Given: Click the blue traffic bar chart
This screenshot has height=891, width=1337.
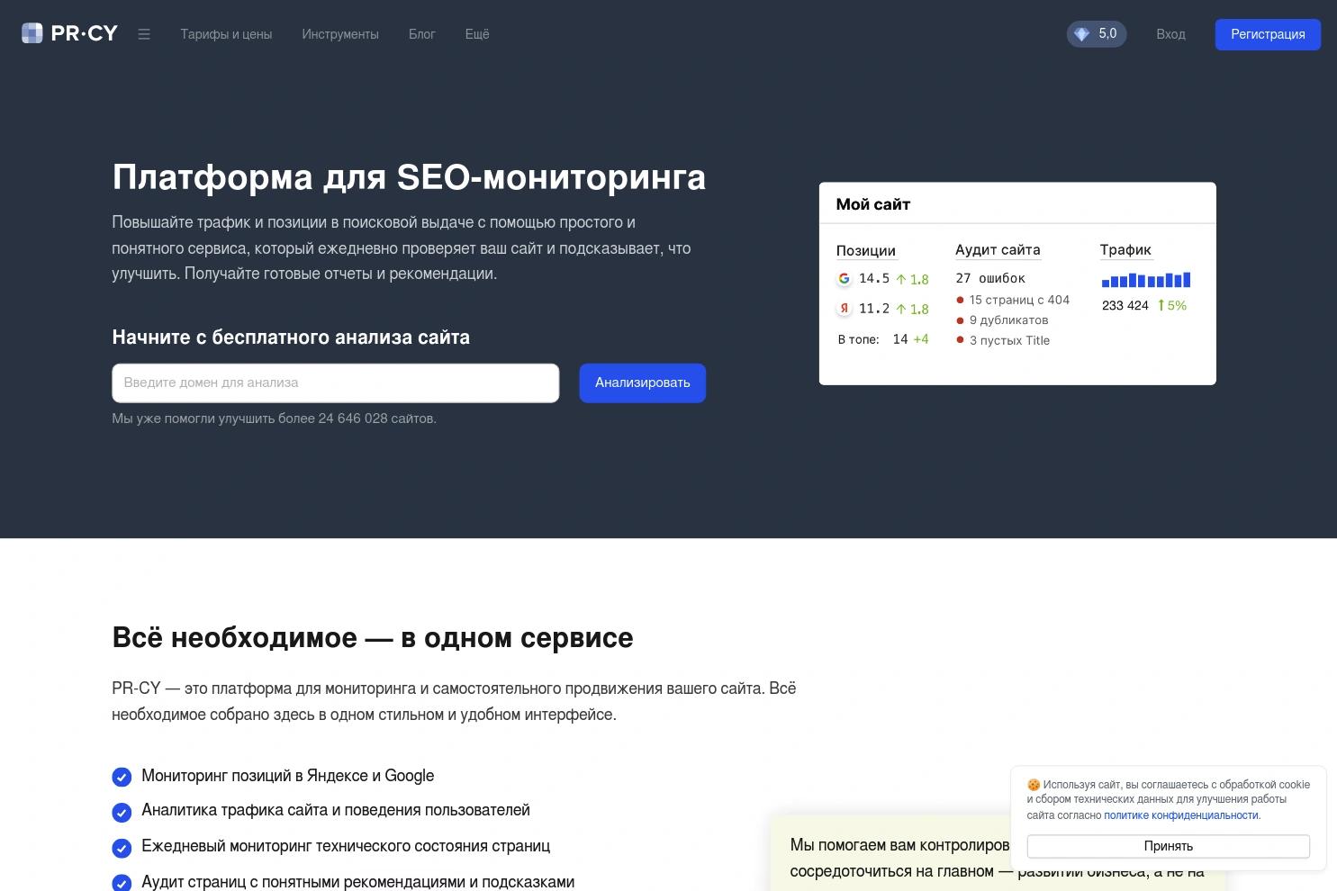Looking at the screenshot, I should 1145,280.
